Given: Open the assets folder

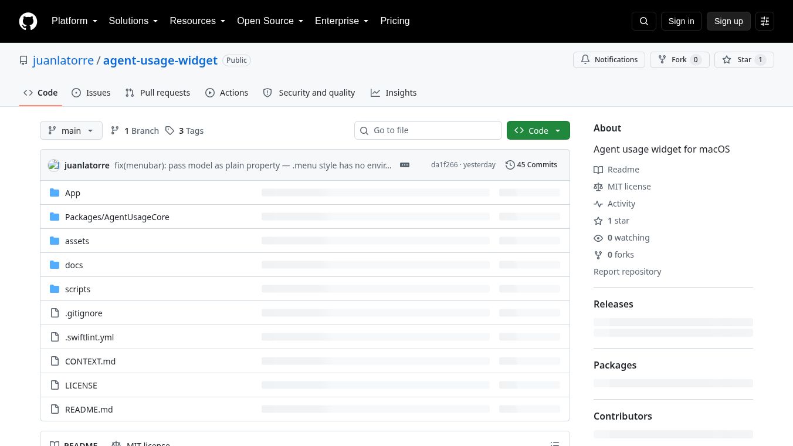Looking at the screenshot, I should point(77,241).
